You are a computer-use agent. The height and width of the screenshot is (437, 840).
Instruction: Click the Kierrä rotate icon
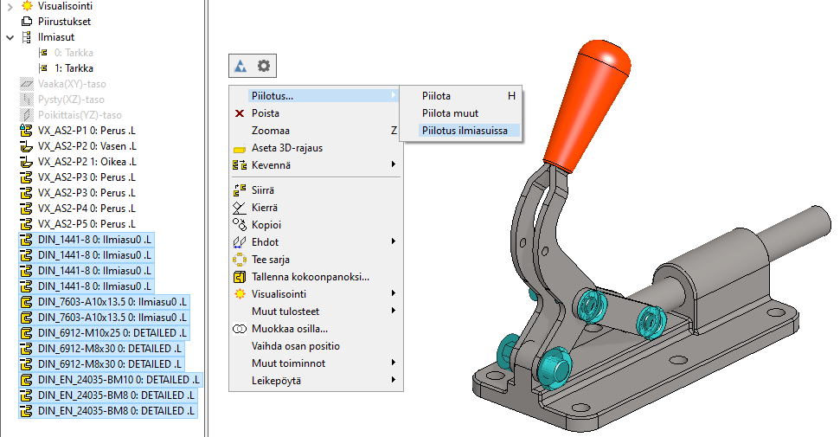(x=240, y=208)
